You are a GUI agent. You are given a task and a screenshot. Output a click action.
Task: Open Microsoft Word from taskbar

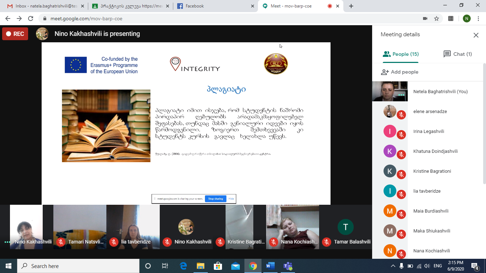(270, 266)
